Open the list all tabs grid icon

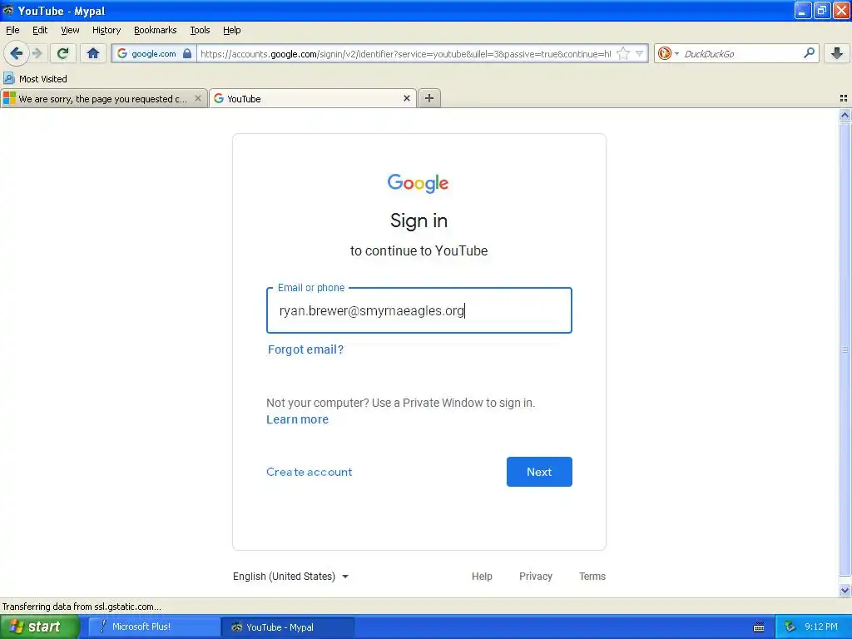(844, 98)
